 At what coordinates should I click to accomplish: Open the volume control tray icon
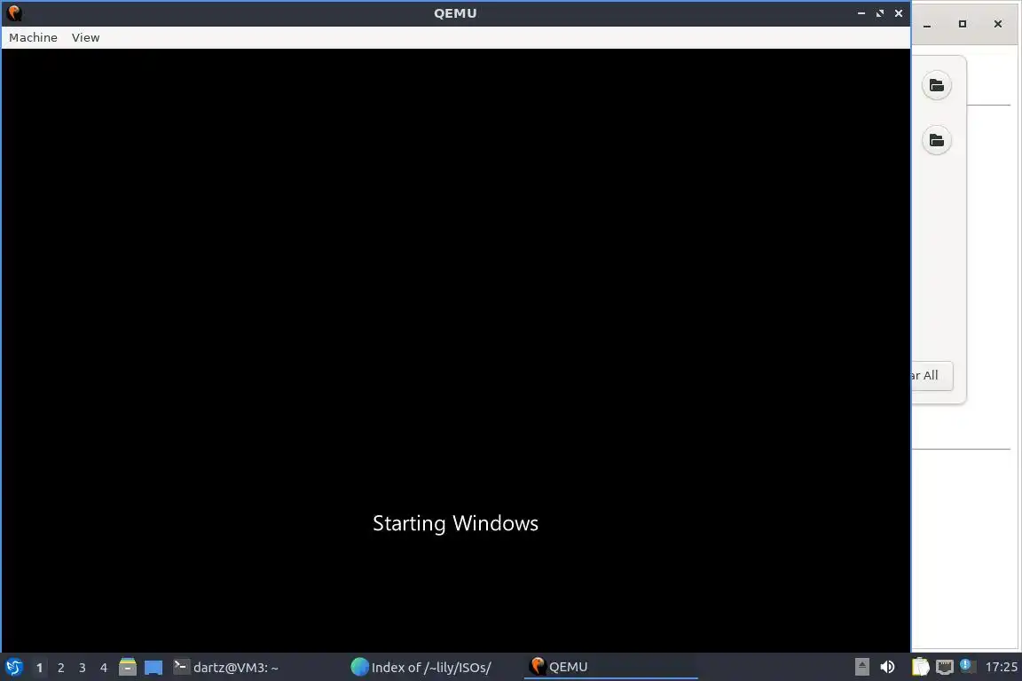point(887,667)
